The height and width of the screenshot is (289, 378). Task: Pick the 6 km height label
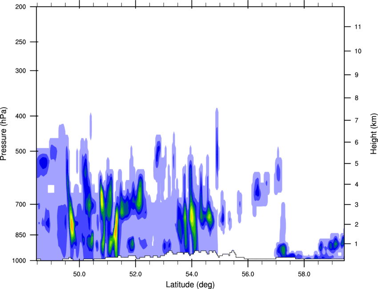click(x=357, y=142)
